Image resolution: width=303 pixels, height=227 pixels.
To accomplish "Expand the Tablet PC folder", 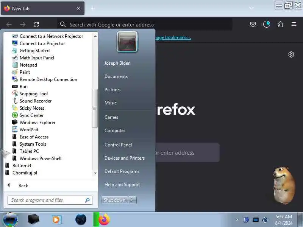I will (25, 151).
